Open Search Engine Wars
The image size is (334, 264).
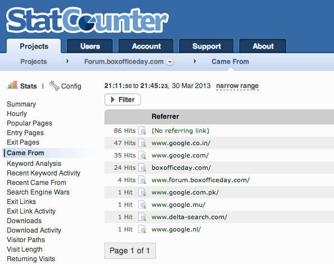(38, 192)
